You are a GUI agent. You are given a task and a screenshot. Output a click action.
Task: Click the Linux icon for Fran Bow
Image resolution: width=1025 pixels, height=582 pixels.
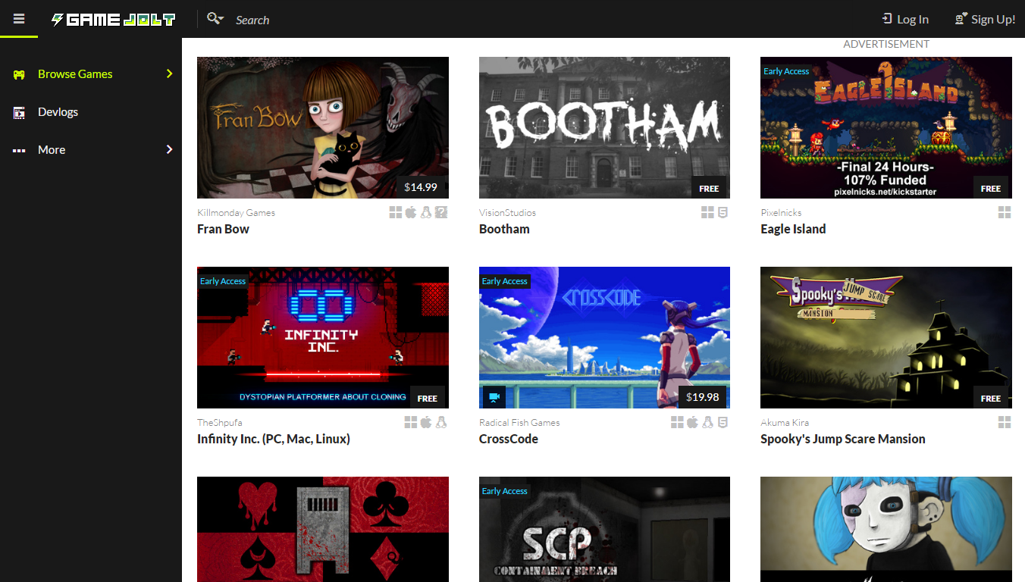coord(426,212)
